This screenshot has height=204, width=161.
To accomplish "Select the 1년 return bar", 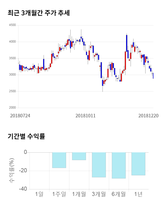I will pos(138,164).
